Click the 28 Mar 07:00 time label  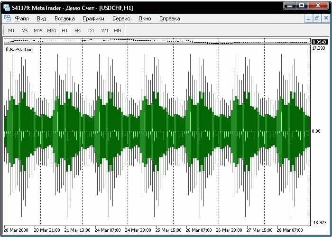(x=290, y=230)
